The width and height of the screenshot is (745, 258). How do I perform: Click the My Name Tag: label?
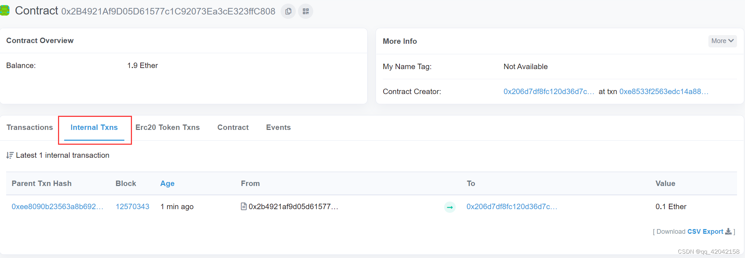407,67
